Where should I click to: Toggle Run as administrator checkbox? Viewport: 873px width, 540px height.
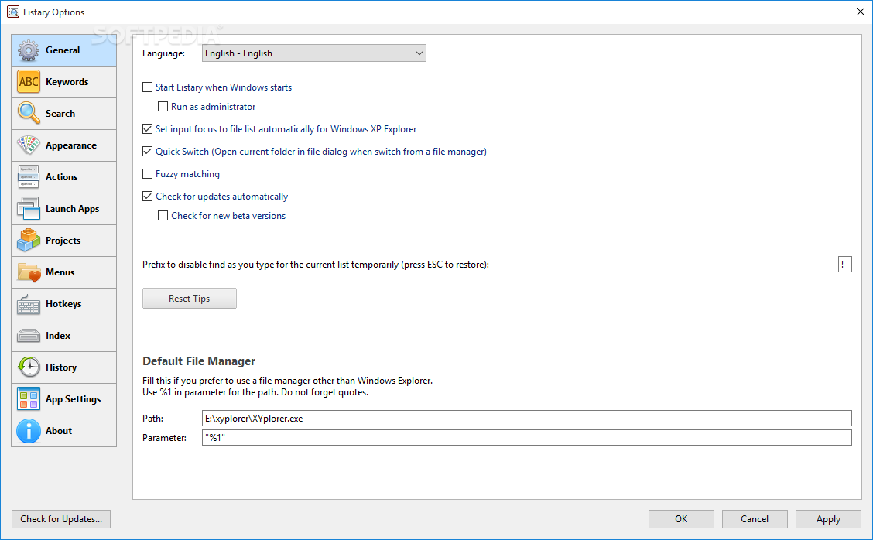point(163,106)
